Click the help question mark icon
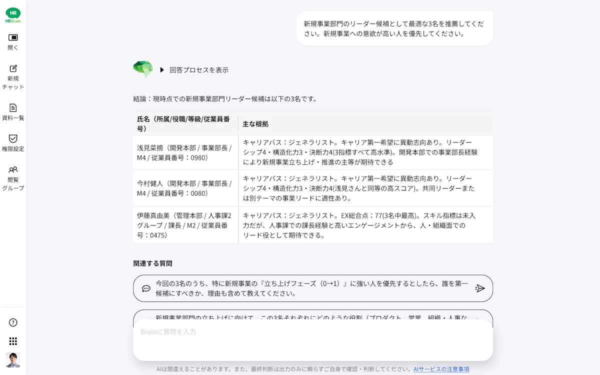 (x=13, y=322)
